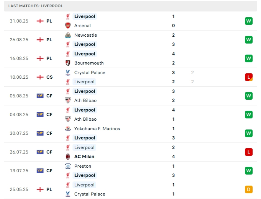Viewport: 261px width, 199px height.
Task: Click the AC Milan club crest icon
Action: coord(68,157)
